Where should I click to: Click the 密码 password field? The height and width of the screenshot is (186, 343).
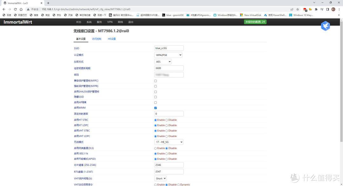[169, 75]
